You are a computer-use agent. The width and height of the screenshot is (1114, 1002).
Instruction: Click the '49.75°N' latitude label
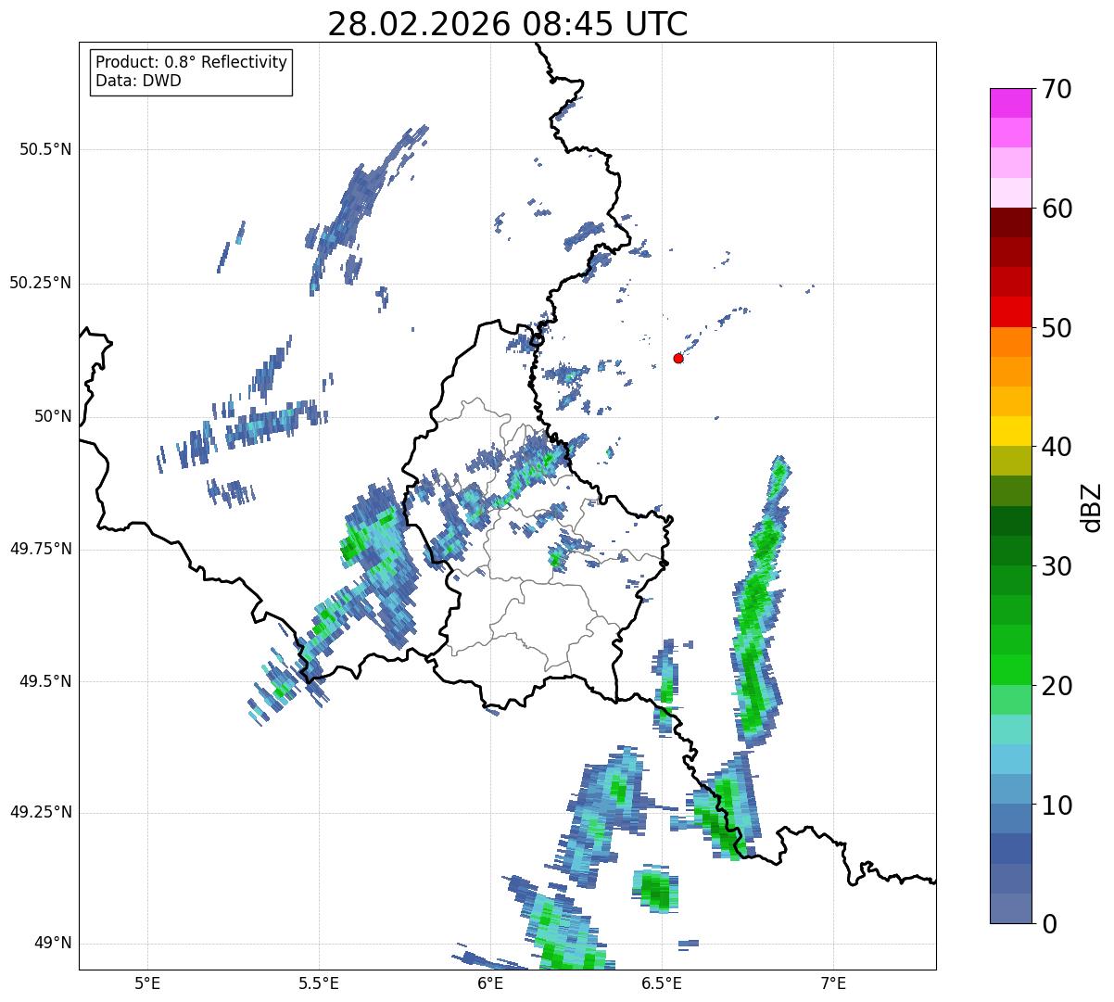click(x=41, y=549)
